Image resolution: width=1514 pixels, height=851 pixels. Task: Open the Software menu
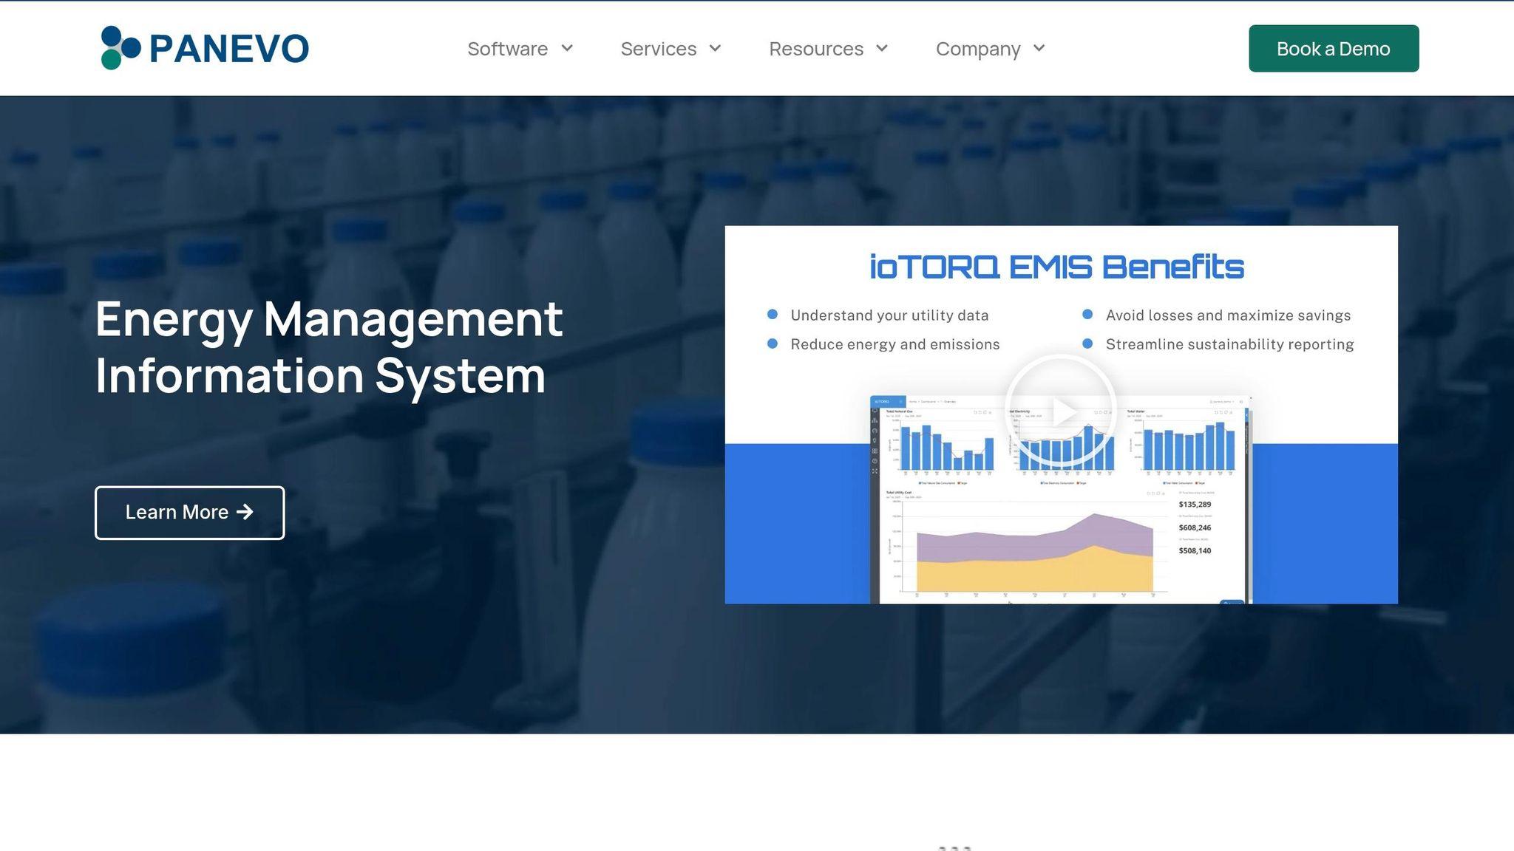point(507,49)
